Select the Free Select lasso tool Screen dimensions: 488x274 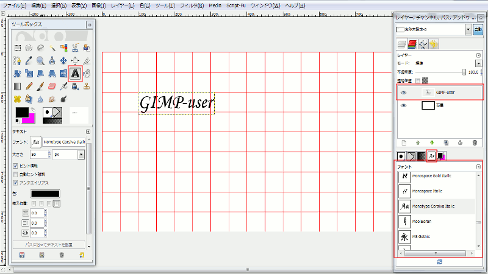click(x=40, y=48)
